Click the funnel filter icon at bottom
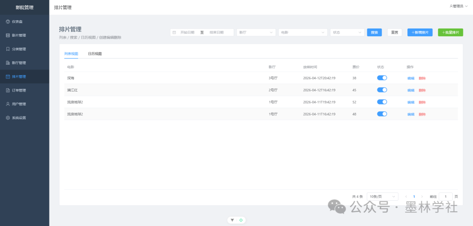Screen dimensions: 473x226 pyautogui.click(x=232, y=220)
